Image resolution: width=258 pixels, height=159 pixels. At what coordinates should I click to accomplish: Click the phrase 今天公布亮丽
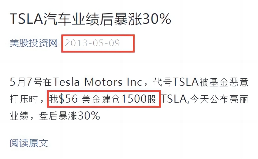tap(219, 99)
